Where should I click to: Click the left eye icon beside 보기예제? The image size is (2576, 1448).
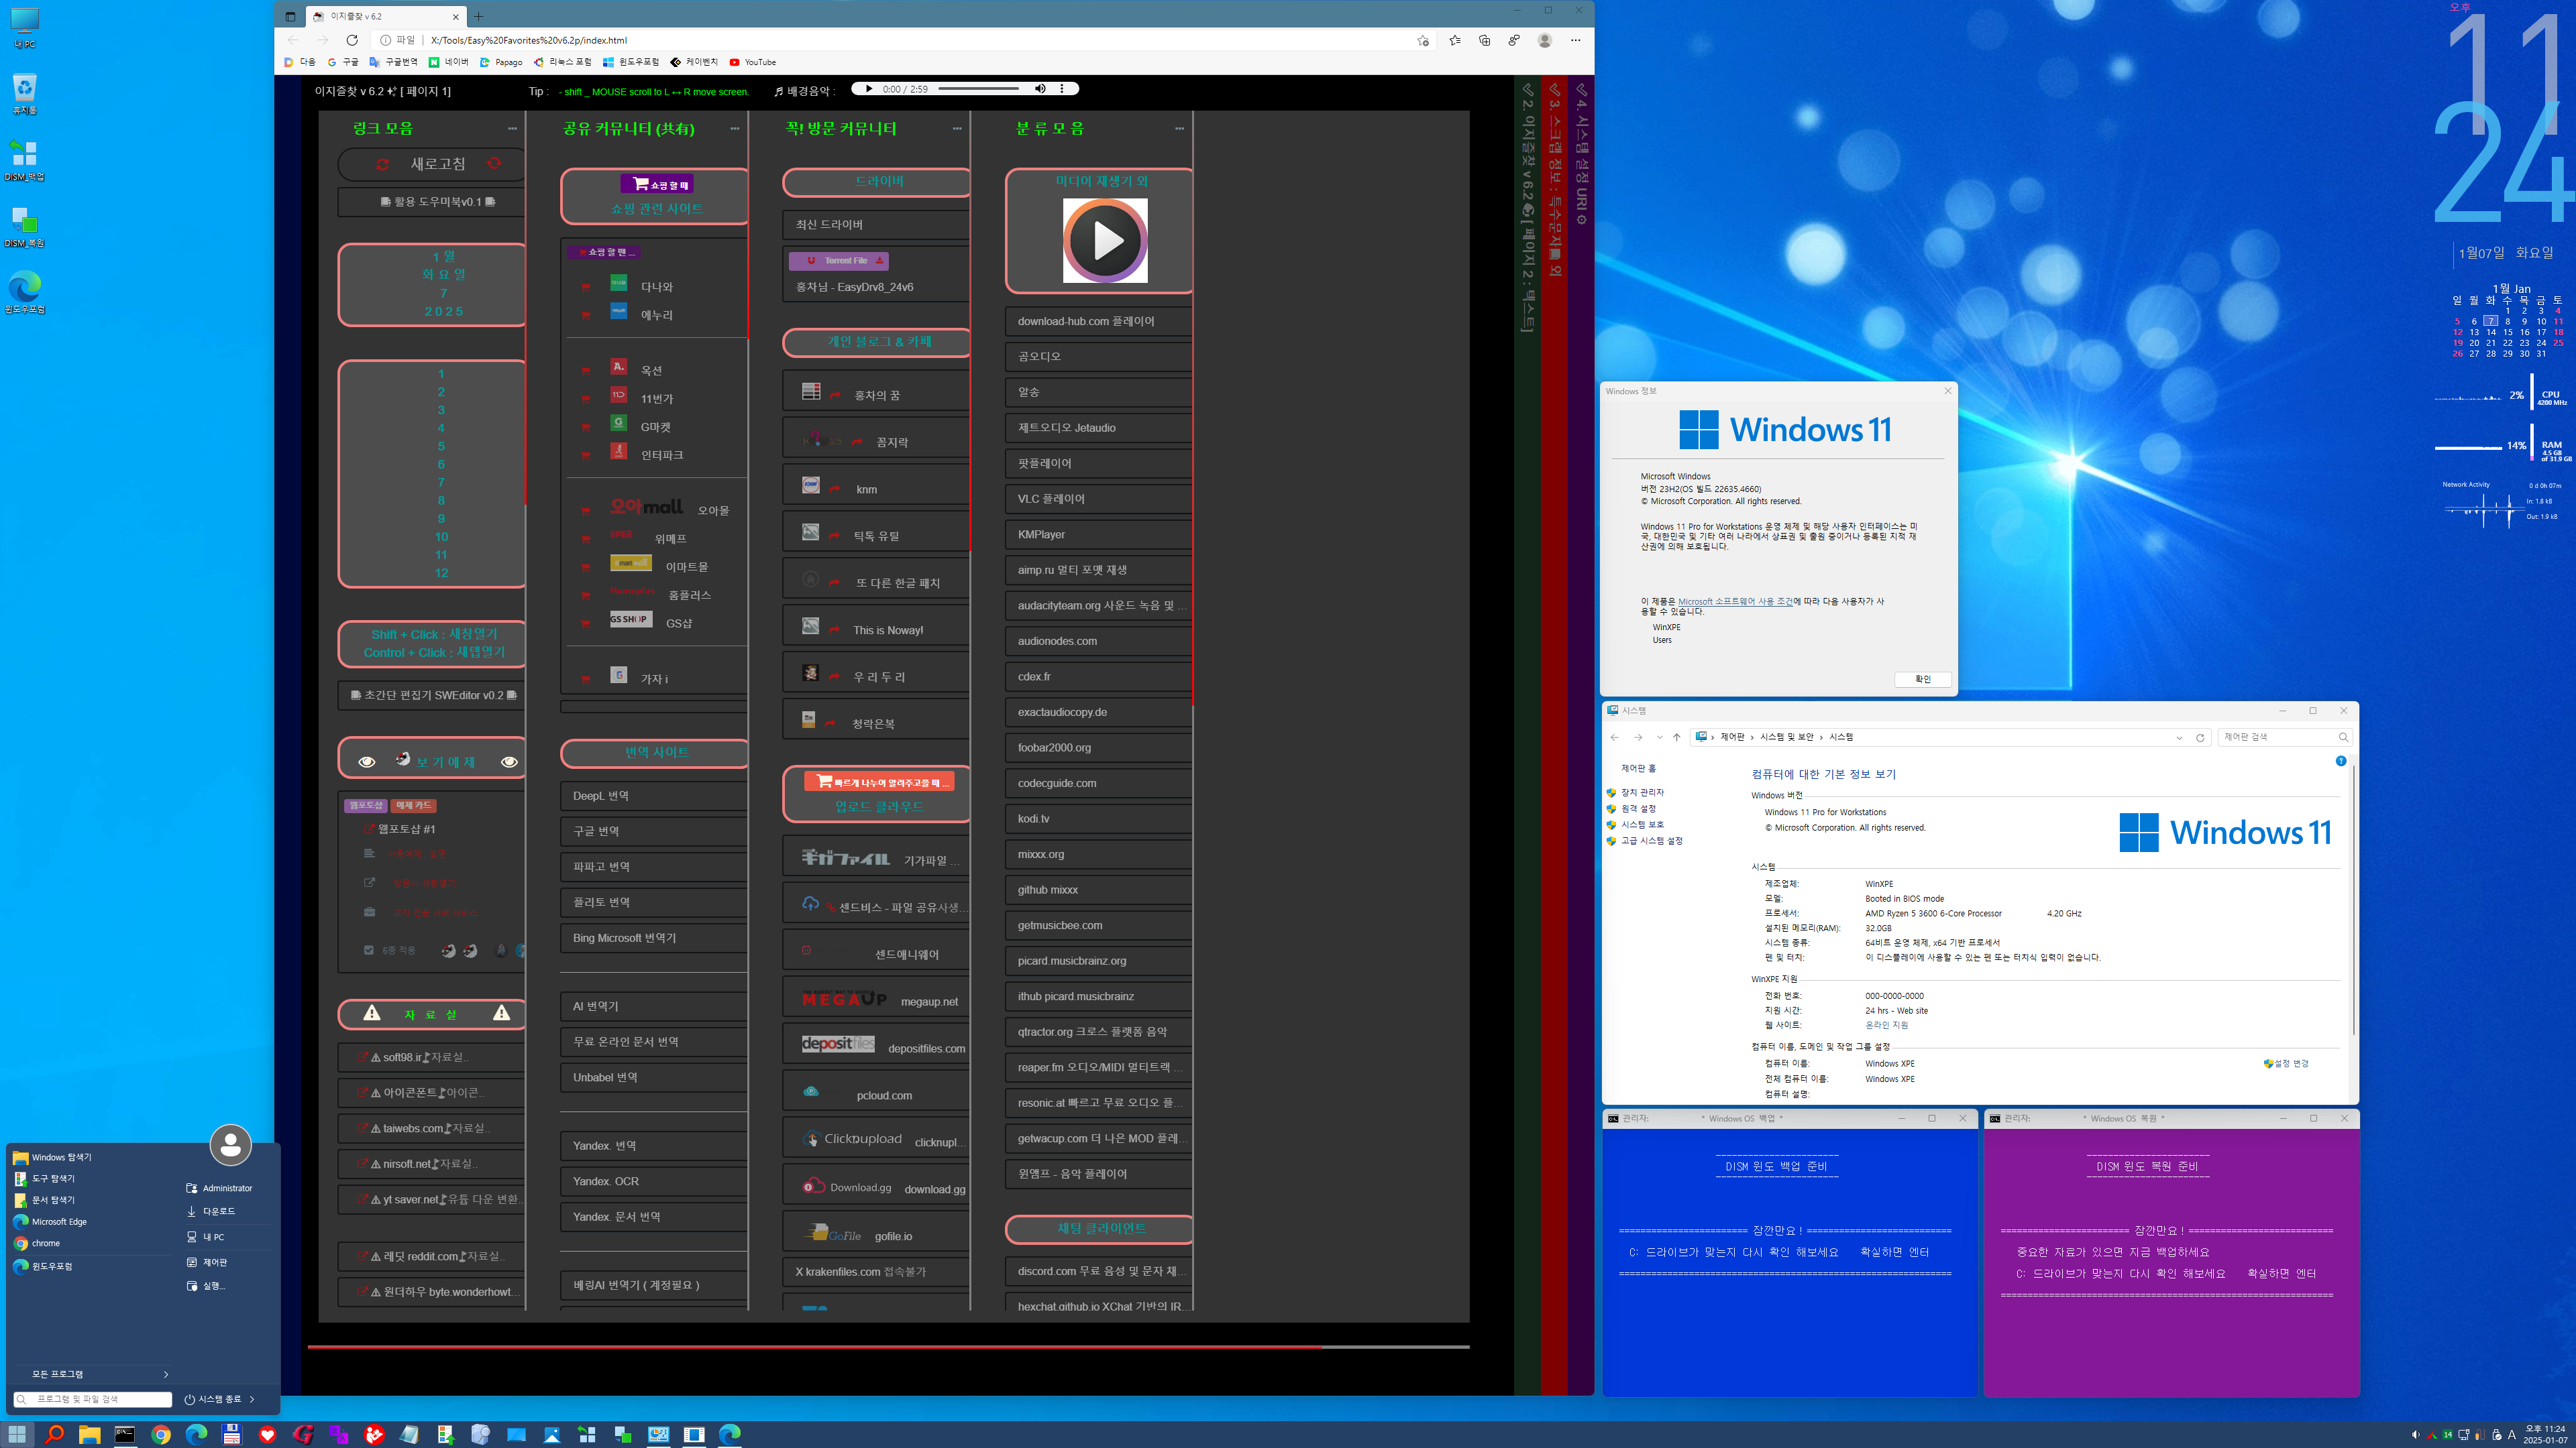click(367, 762)
